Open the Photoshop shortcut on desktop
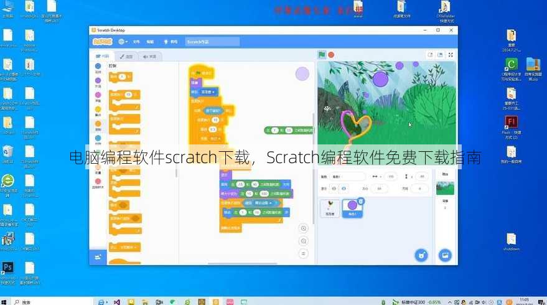 7,273
